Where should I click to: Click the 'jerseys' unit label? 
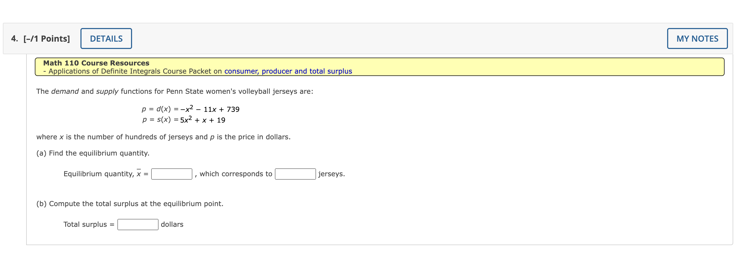[331, 173]
